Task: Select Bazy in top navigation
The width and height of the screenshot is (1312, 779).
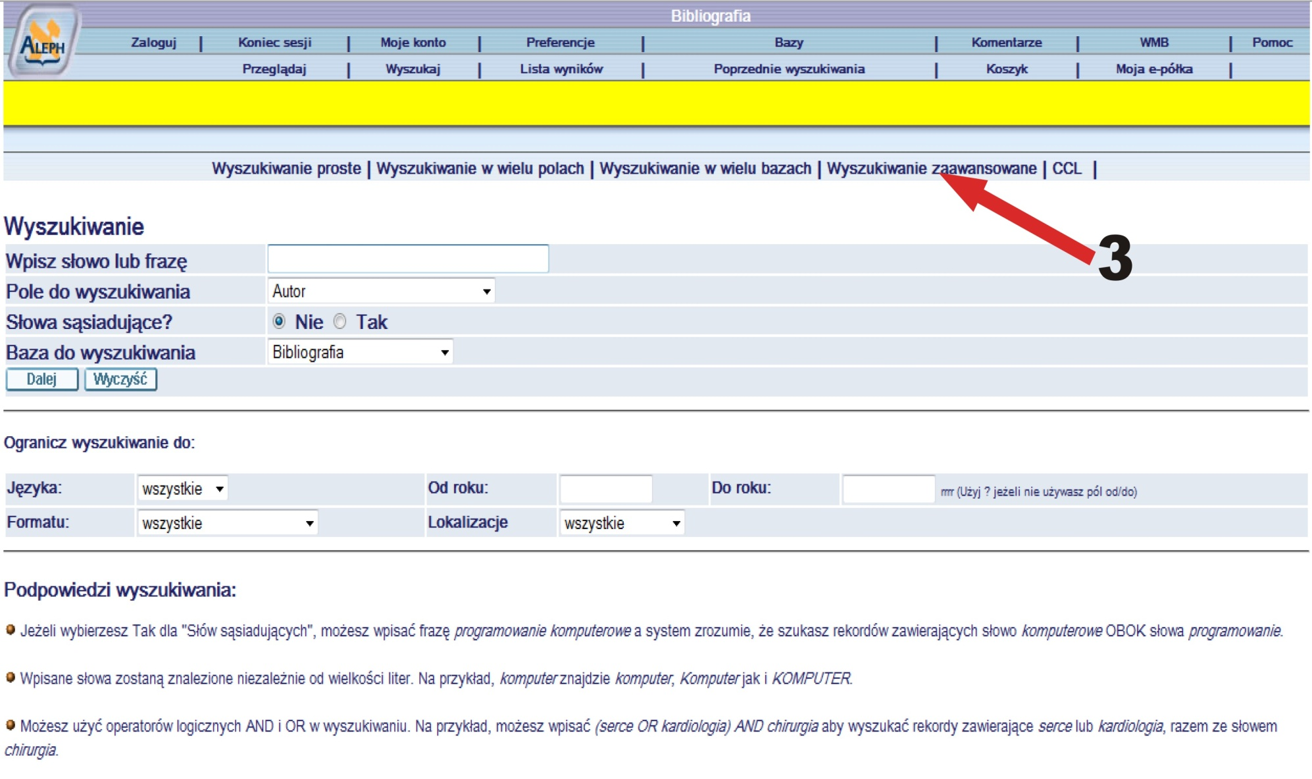Action: (789, 43)
